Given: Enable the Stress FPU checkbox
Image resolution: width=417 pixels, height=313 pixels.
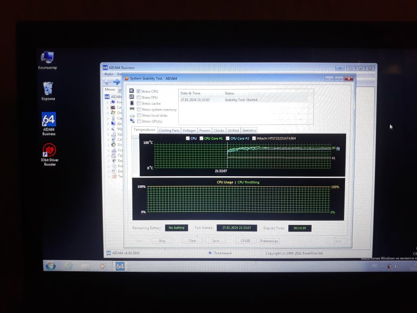Looking at the screenshot, I should click(x=139, y=98).
